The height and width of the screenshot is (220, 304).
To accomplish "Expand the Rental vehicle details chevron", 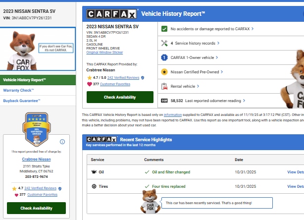I will point(199,86).
